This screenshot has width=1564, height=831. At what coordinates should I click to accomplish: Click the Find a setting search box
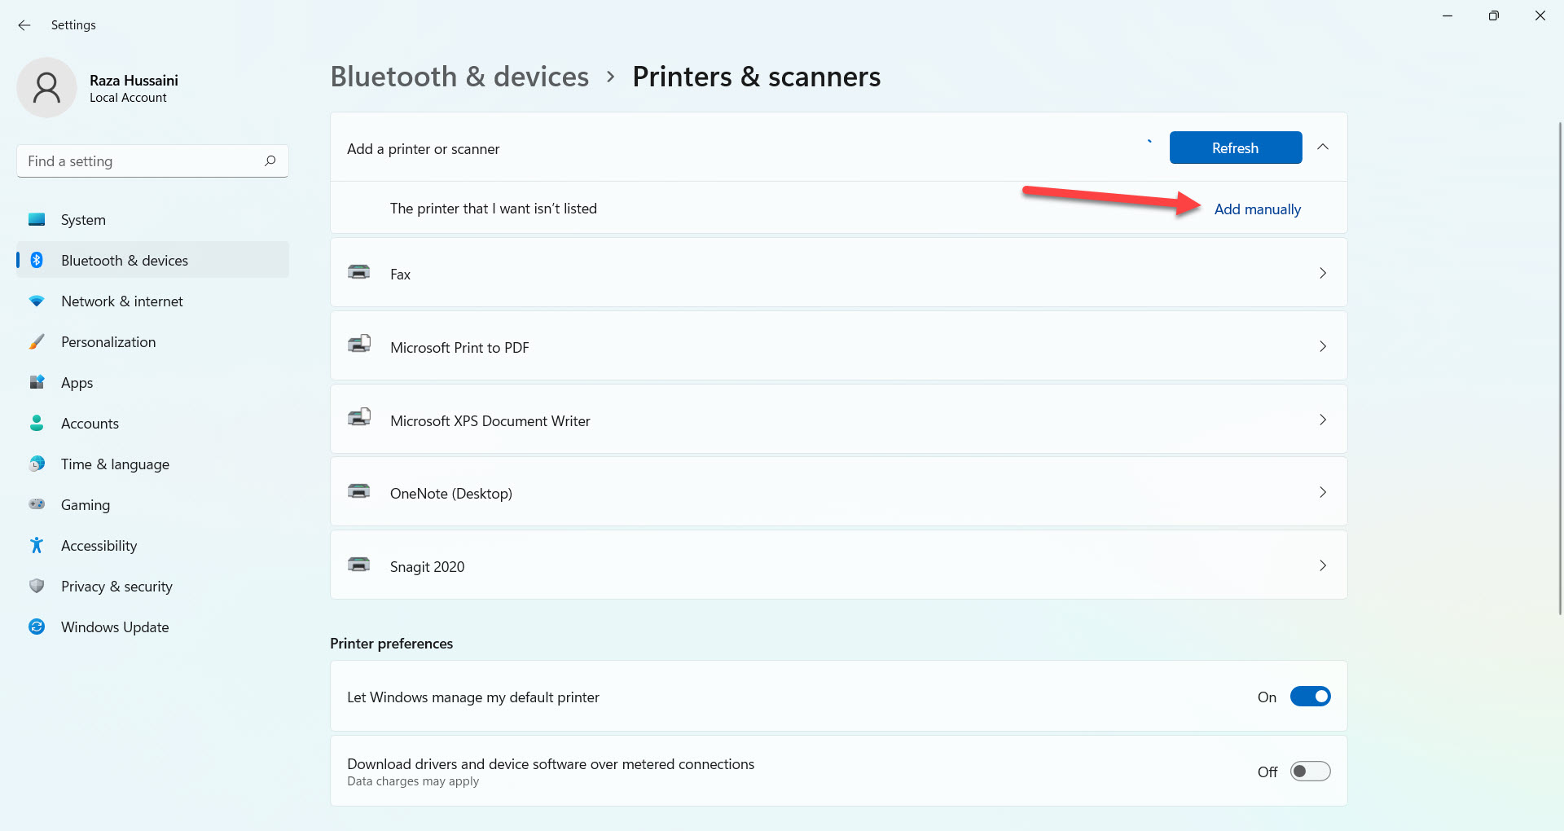coord(143,161)
